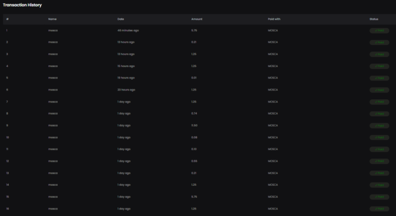
Task: Click the mosca name in row 1
Action: coord(53,31)
